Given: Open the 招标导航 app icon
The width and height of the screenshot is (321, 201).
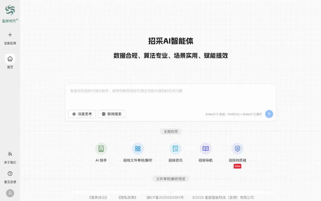Looking at the screenshot, I should 206,148.
